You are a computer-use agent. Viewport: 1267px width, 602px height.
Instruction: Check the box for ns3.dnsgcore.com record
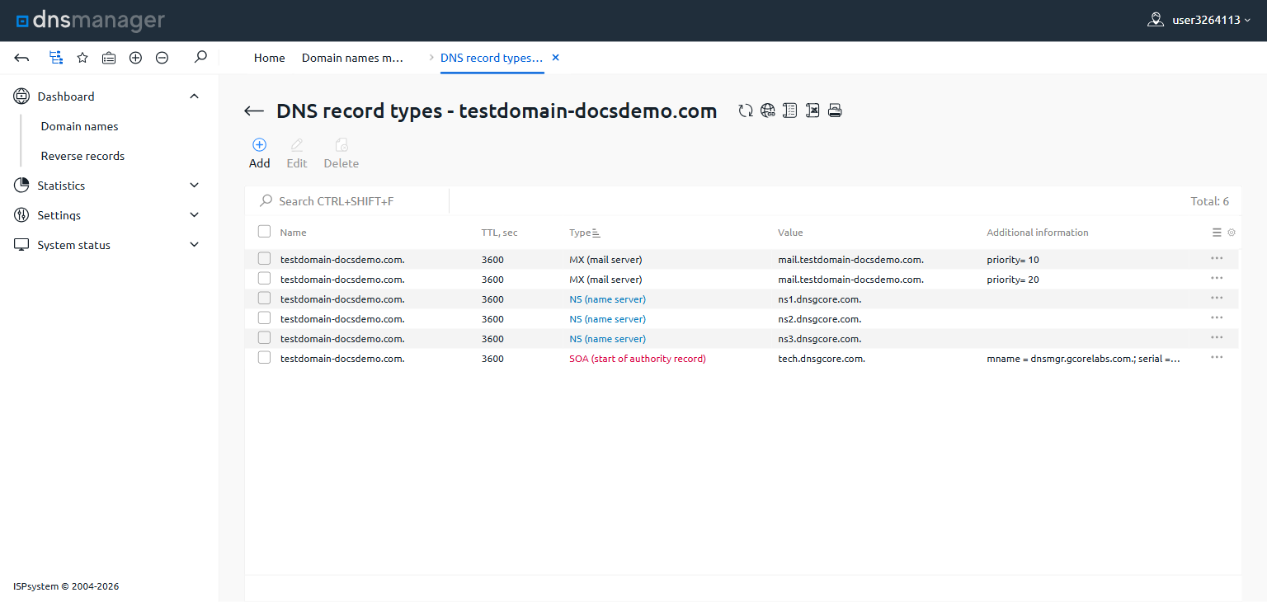coord(264,337)
